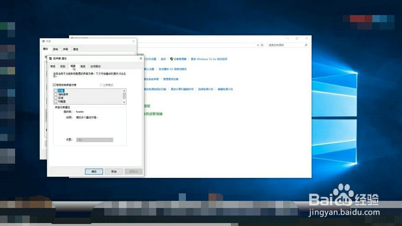
Task: Open 自动播放 CD 或其他媒体 link
Action: tap(173, 69)
